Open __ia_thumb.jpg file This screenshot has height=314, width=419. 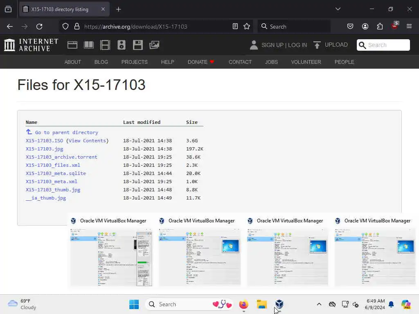(46, 198)
